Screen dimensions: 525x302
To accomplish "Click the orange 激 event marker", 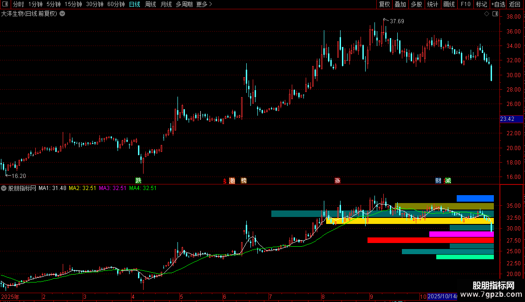I will click(232, 181).
